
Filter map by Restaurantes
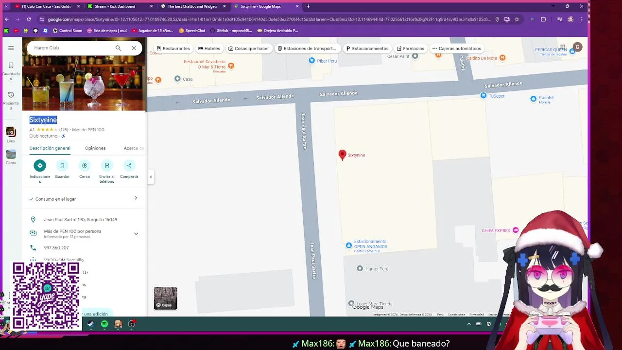[x=173, y=49]
